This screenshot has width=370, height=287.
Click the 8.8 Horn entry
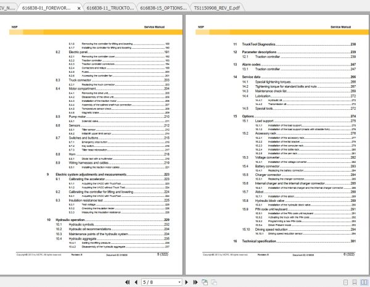(113, 154)
